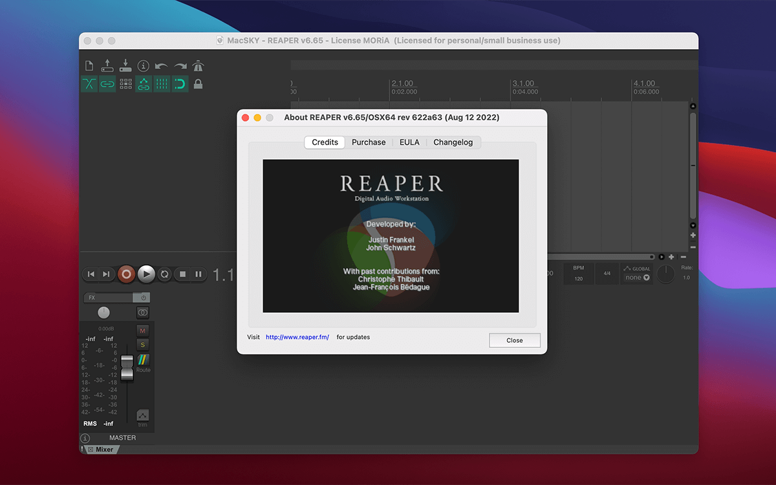Click the MASTER track name label
This screenshot has width=776, height=485.
123,438
